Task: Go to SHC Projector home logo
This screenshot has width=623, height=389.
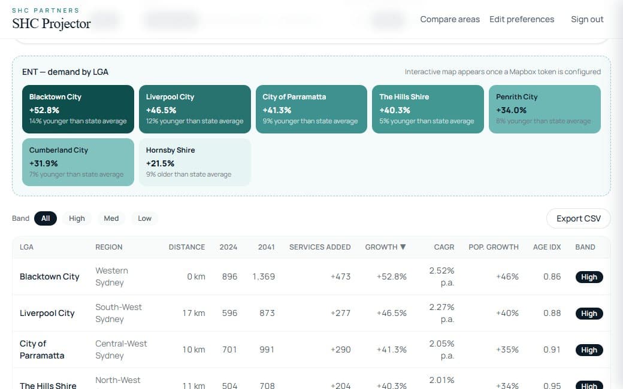Action: (52, 19)
